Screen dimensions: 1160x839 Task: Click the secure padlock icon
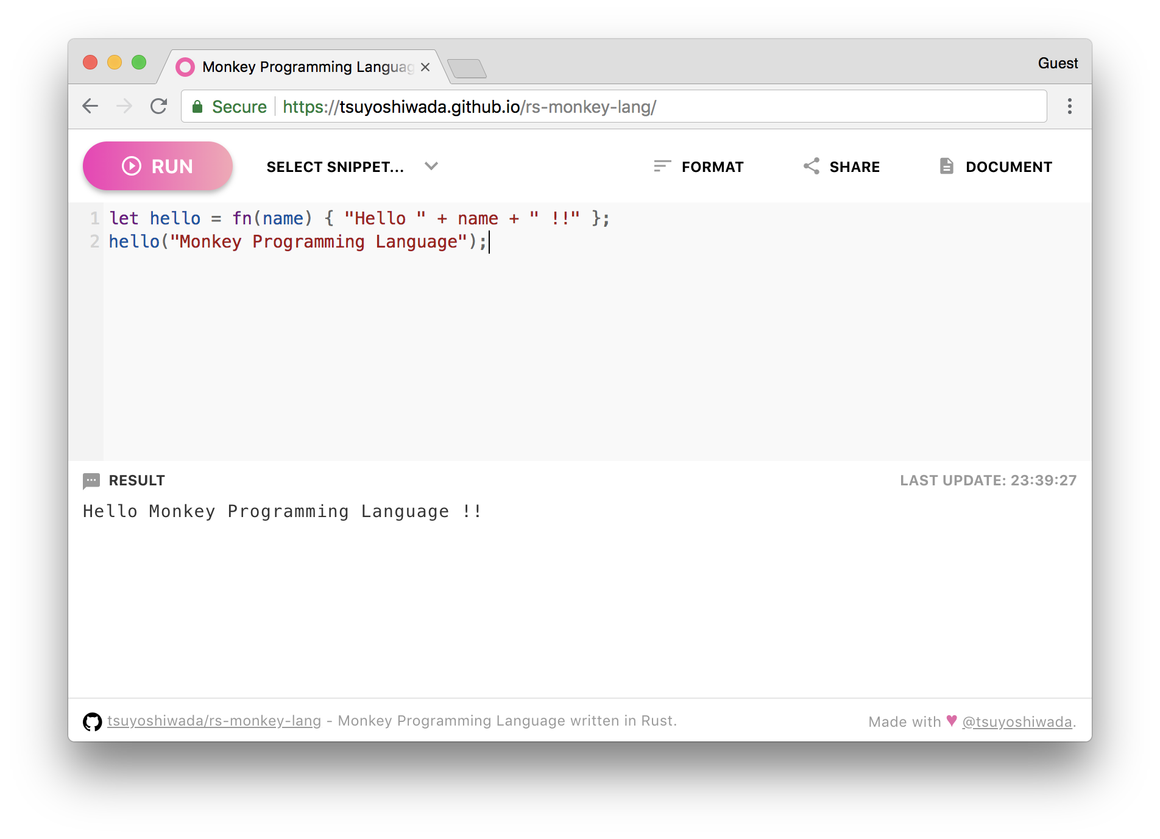click(197, 107)
